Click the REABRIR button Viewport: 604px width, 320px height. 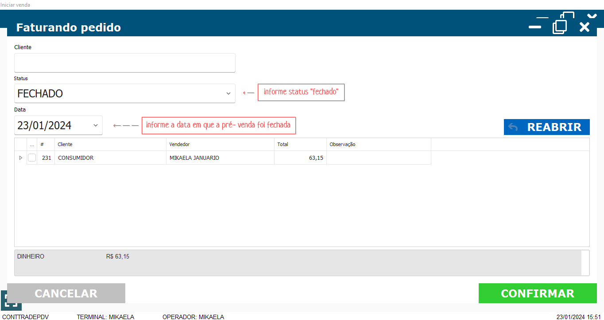(x=546, y=127)
